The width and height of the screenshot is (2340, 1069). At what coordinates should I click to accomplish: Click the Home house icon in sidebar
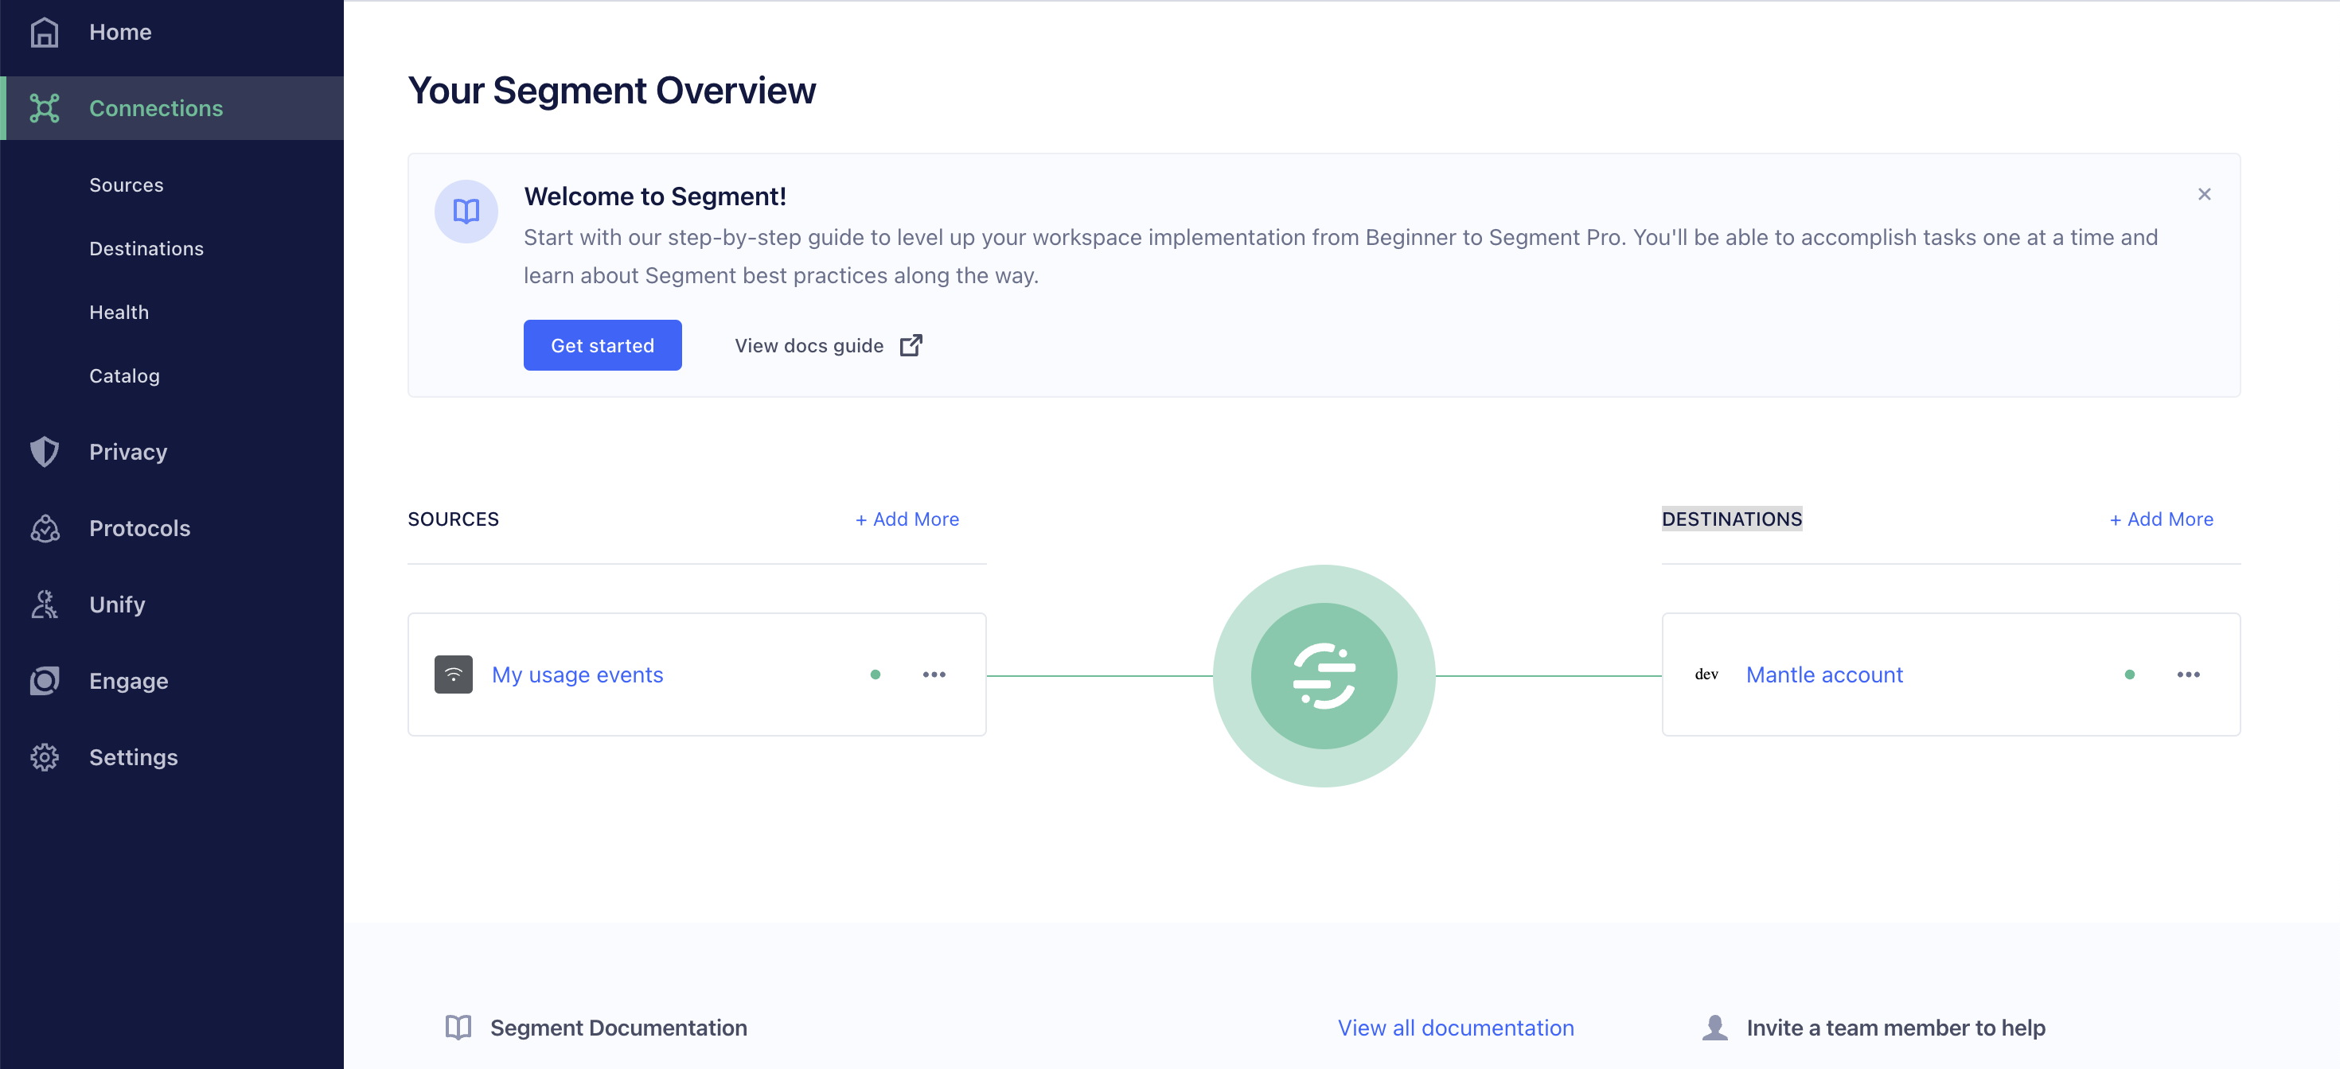pyautogui.click(x=45, y=32)
